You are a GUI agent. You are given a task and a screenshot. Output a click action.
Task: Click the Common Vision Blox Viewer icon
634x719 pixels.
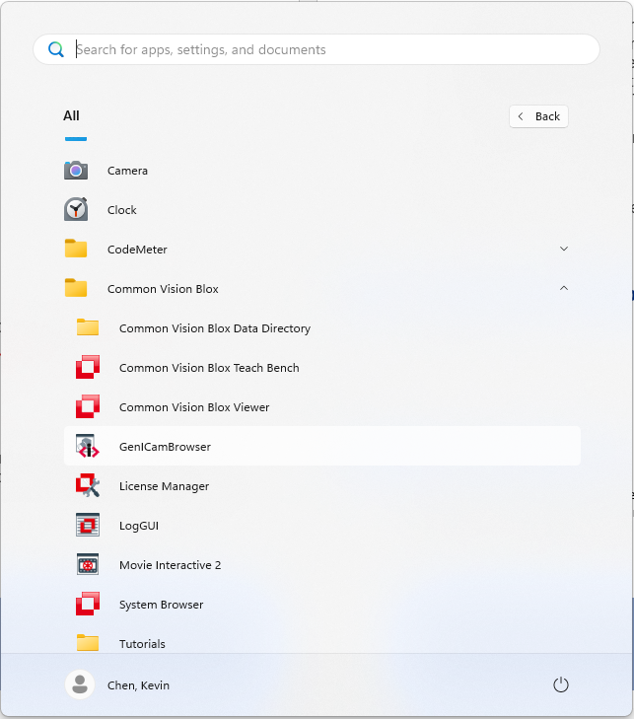click(x=88, y=406)
